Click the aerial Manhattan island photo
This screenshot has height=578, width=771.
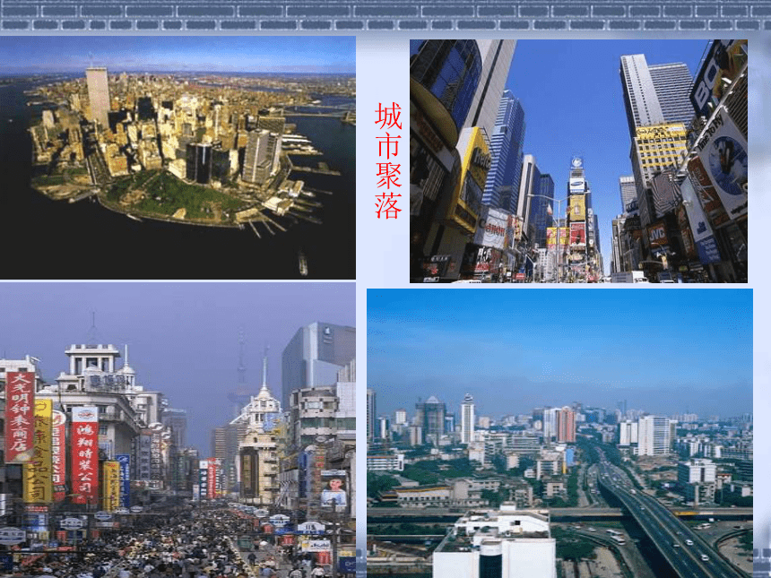pyautogui.click(x=178, y=158)
